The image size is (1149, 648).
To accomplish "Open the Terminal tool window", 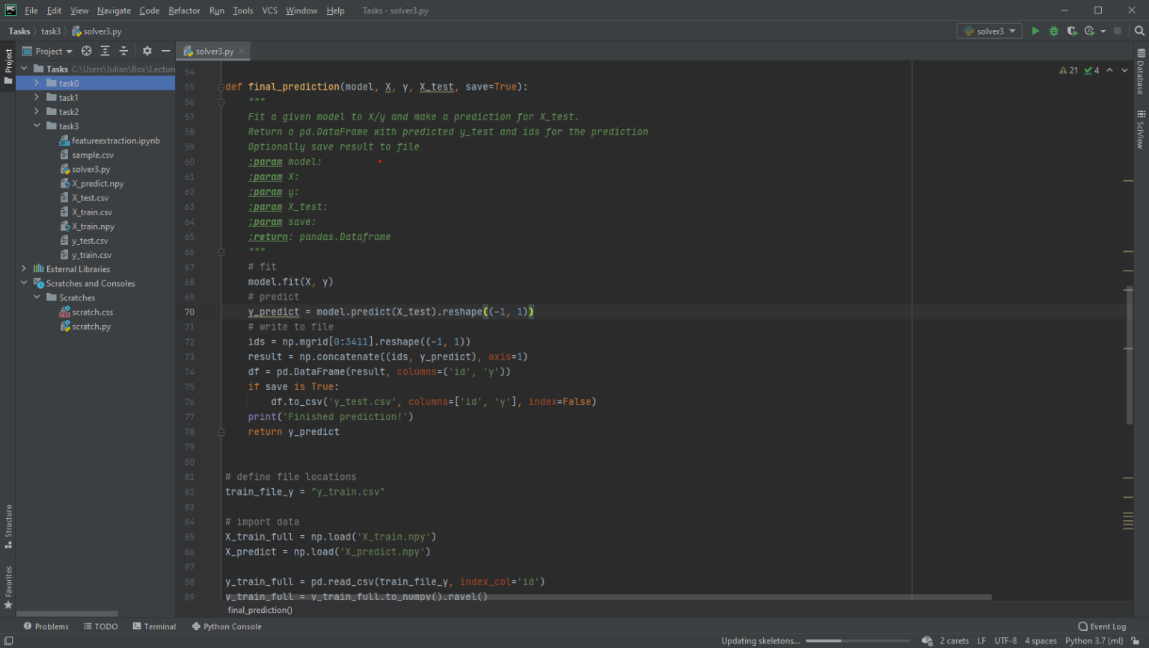I will [154, 626].
